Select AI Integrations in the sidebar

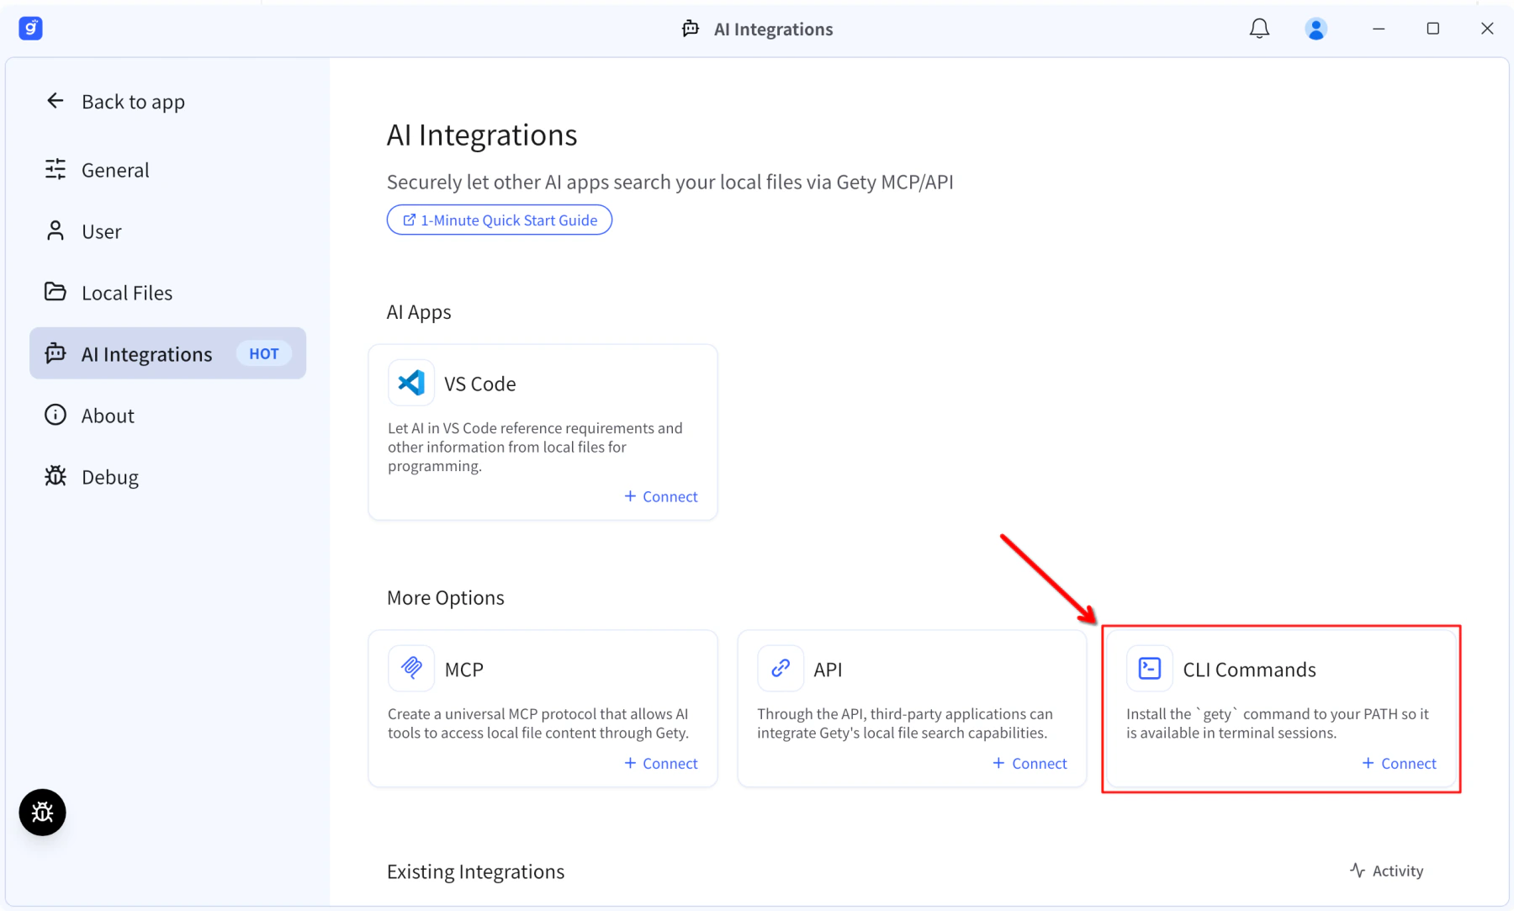coord(167,353)
